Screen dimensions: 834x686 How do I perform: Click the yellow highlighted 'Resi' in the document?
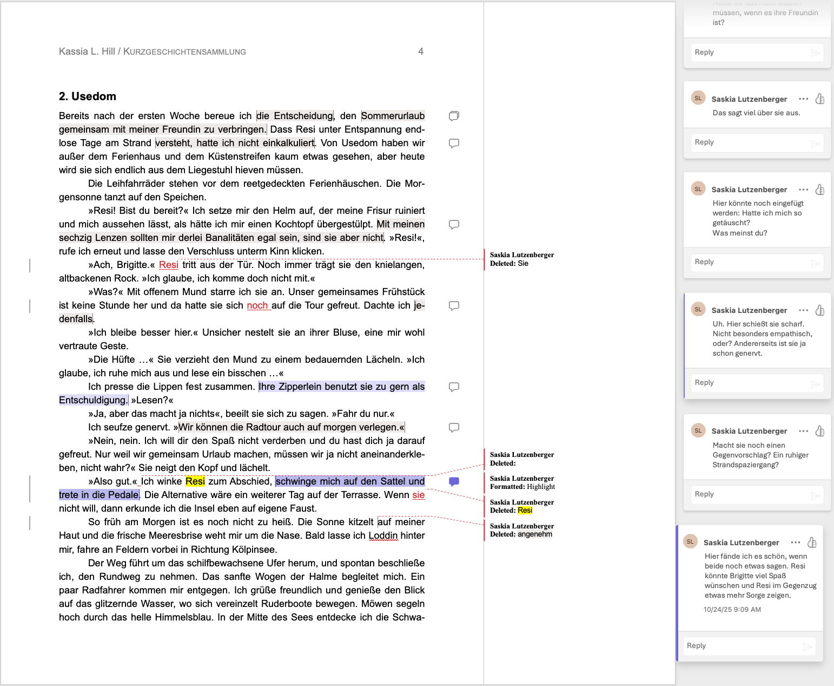195,481
